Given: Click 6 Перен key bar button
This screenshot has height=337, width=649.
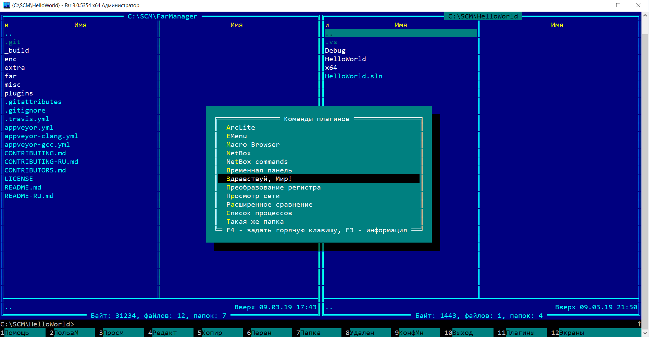Looking at the screenshot, I should pos(269,333).
